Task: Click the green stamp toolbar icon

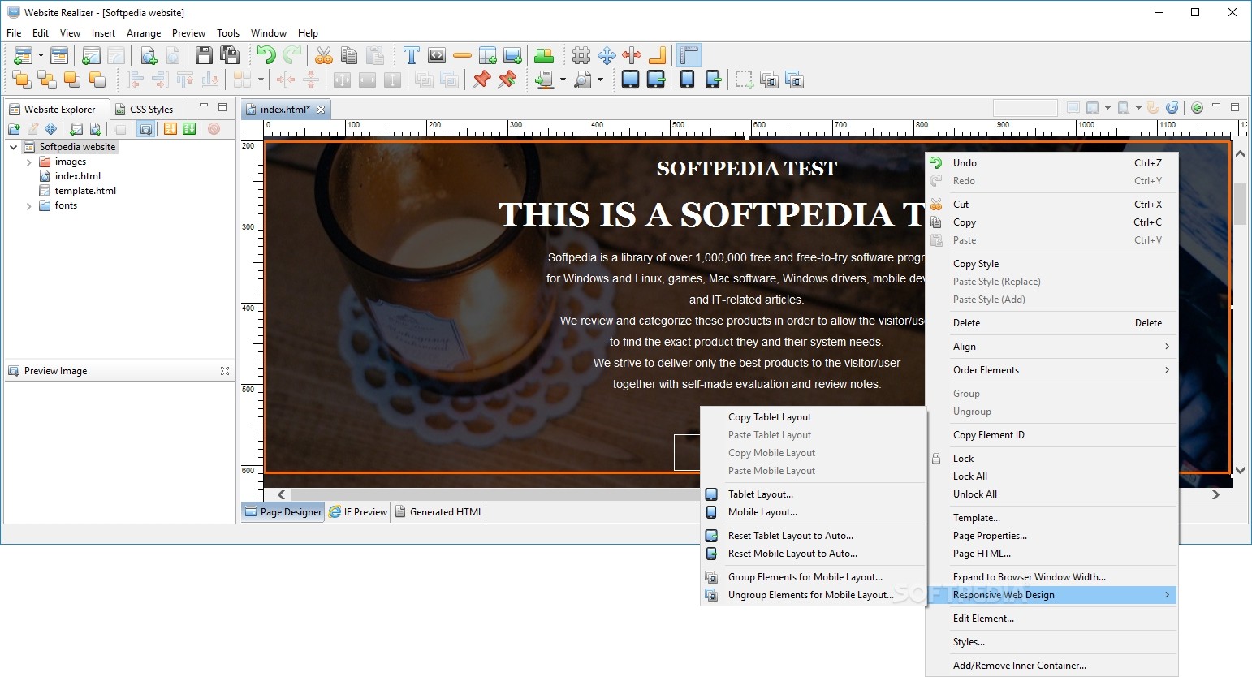Action: [544, 55]
